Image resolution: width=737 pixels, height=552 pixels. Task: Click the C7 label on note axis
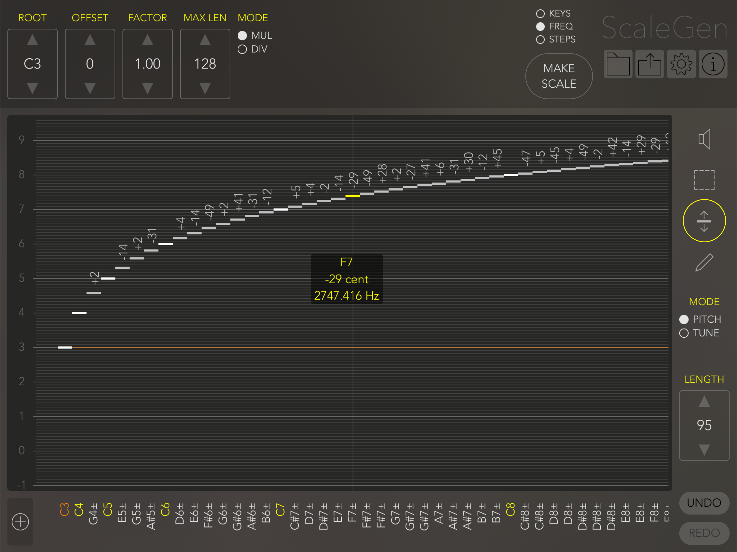coord(280,509)
